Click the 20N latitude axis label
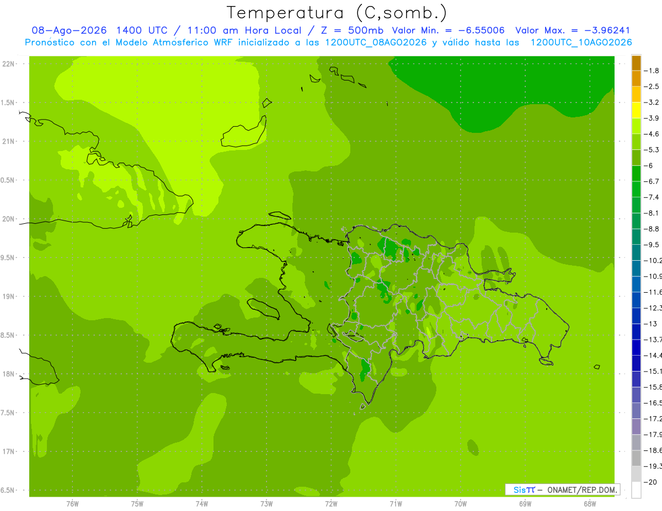This screenshot has height=511, width=662. point(9,219)
